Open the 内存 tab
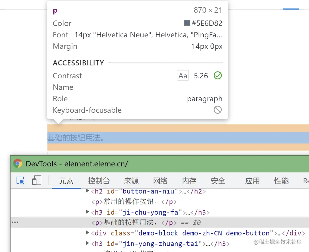 coord(189,181)
